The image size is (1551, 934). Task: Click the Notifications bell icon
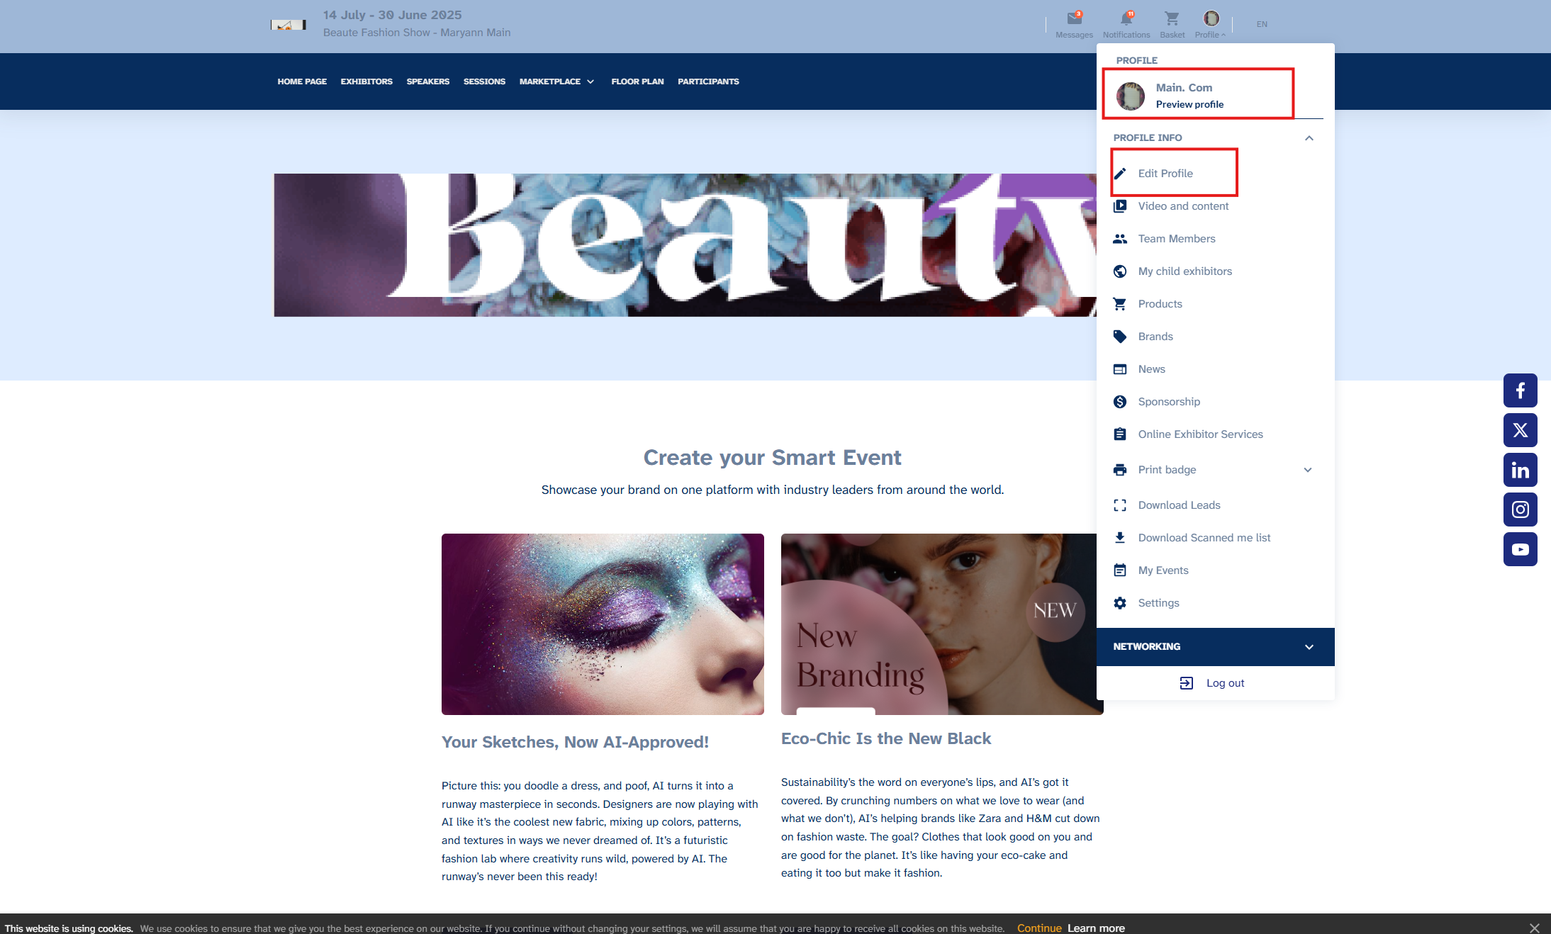(1126, 19)
